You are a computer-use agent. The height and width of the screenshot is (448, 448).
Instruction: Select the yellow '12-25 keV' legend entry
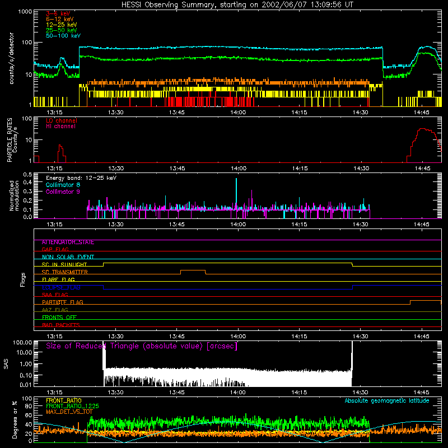(x=62, y=25)
